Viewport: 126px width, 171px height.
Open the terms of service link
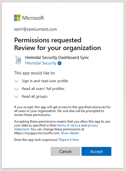point(69,125)
